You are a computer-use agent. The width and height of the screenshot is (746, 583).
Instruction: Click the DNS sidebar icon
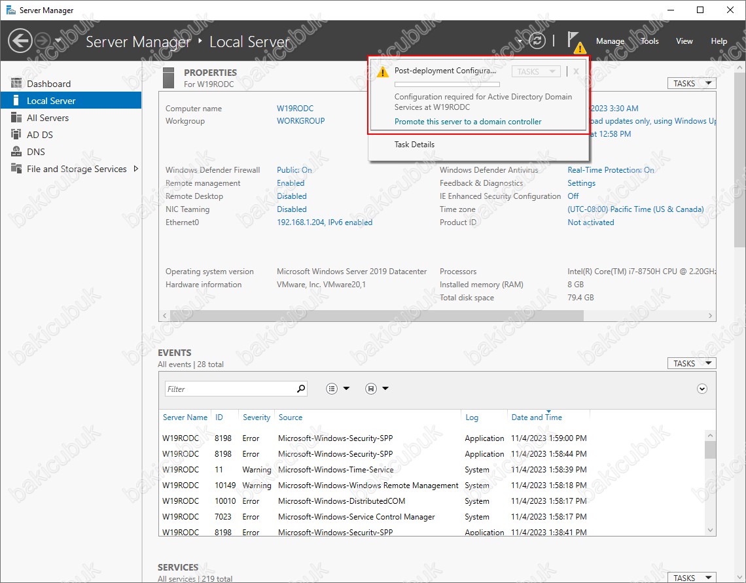click(16, 152)
